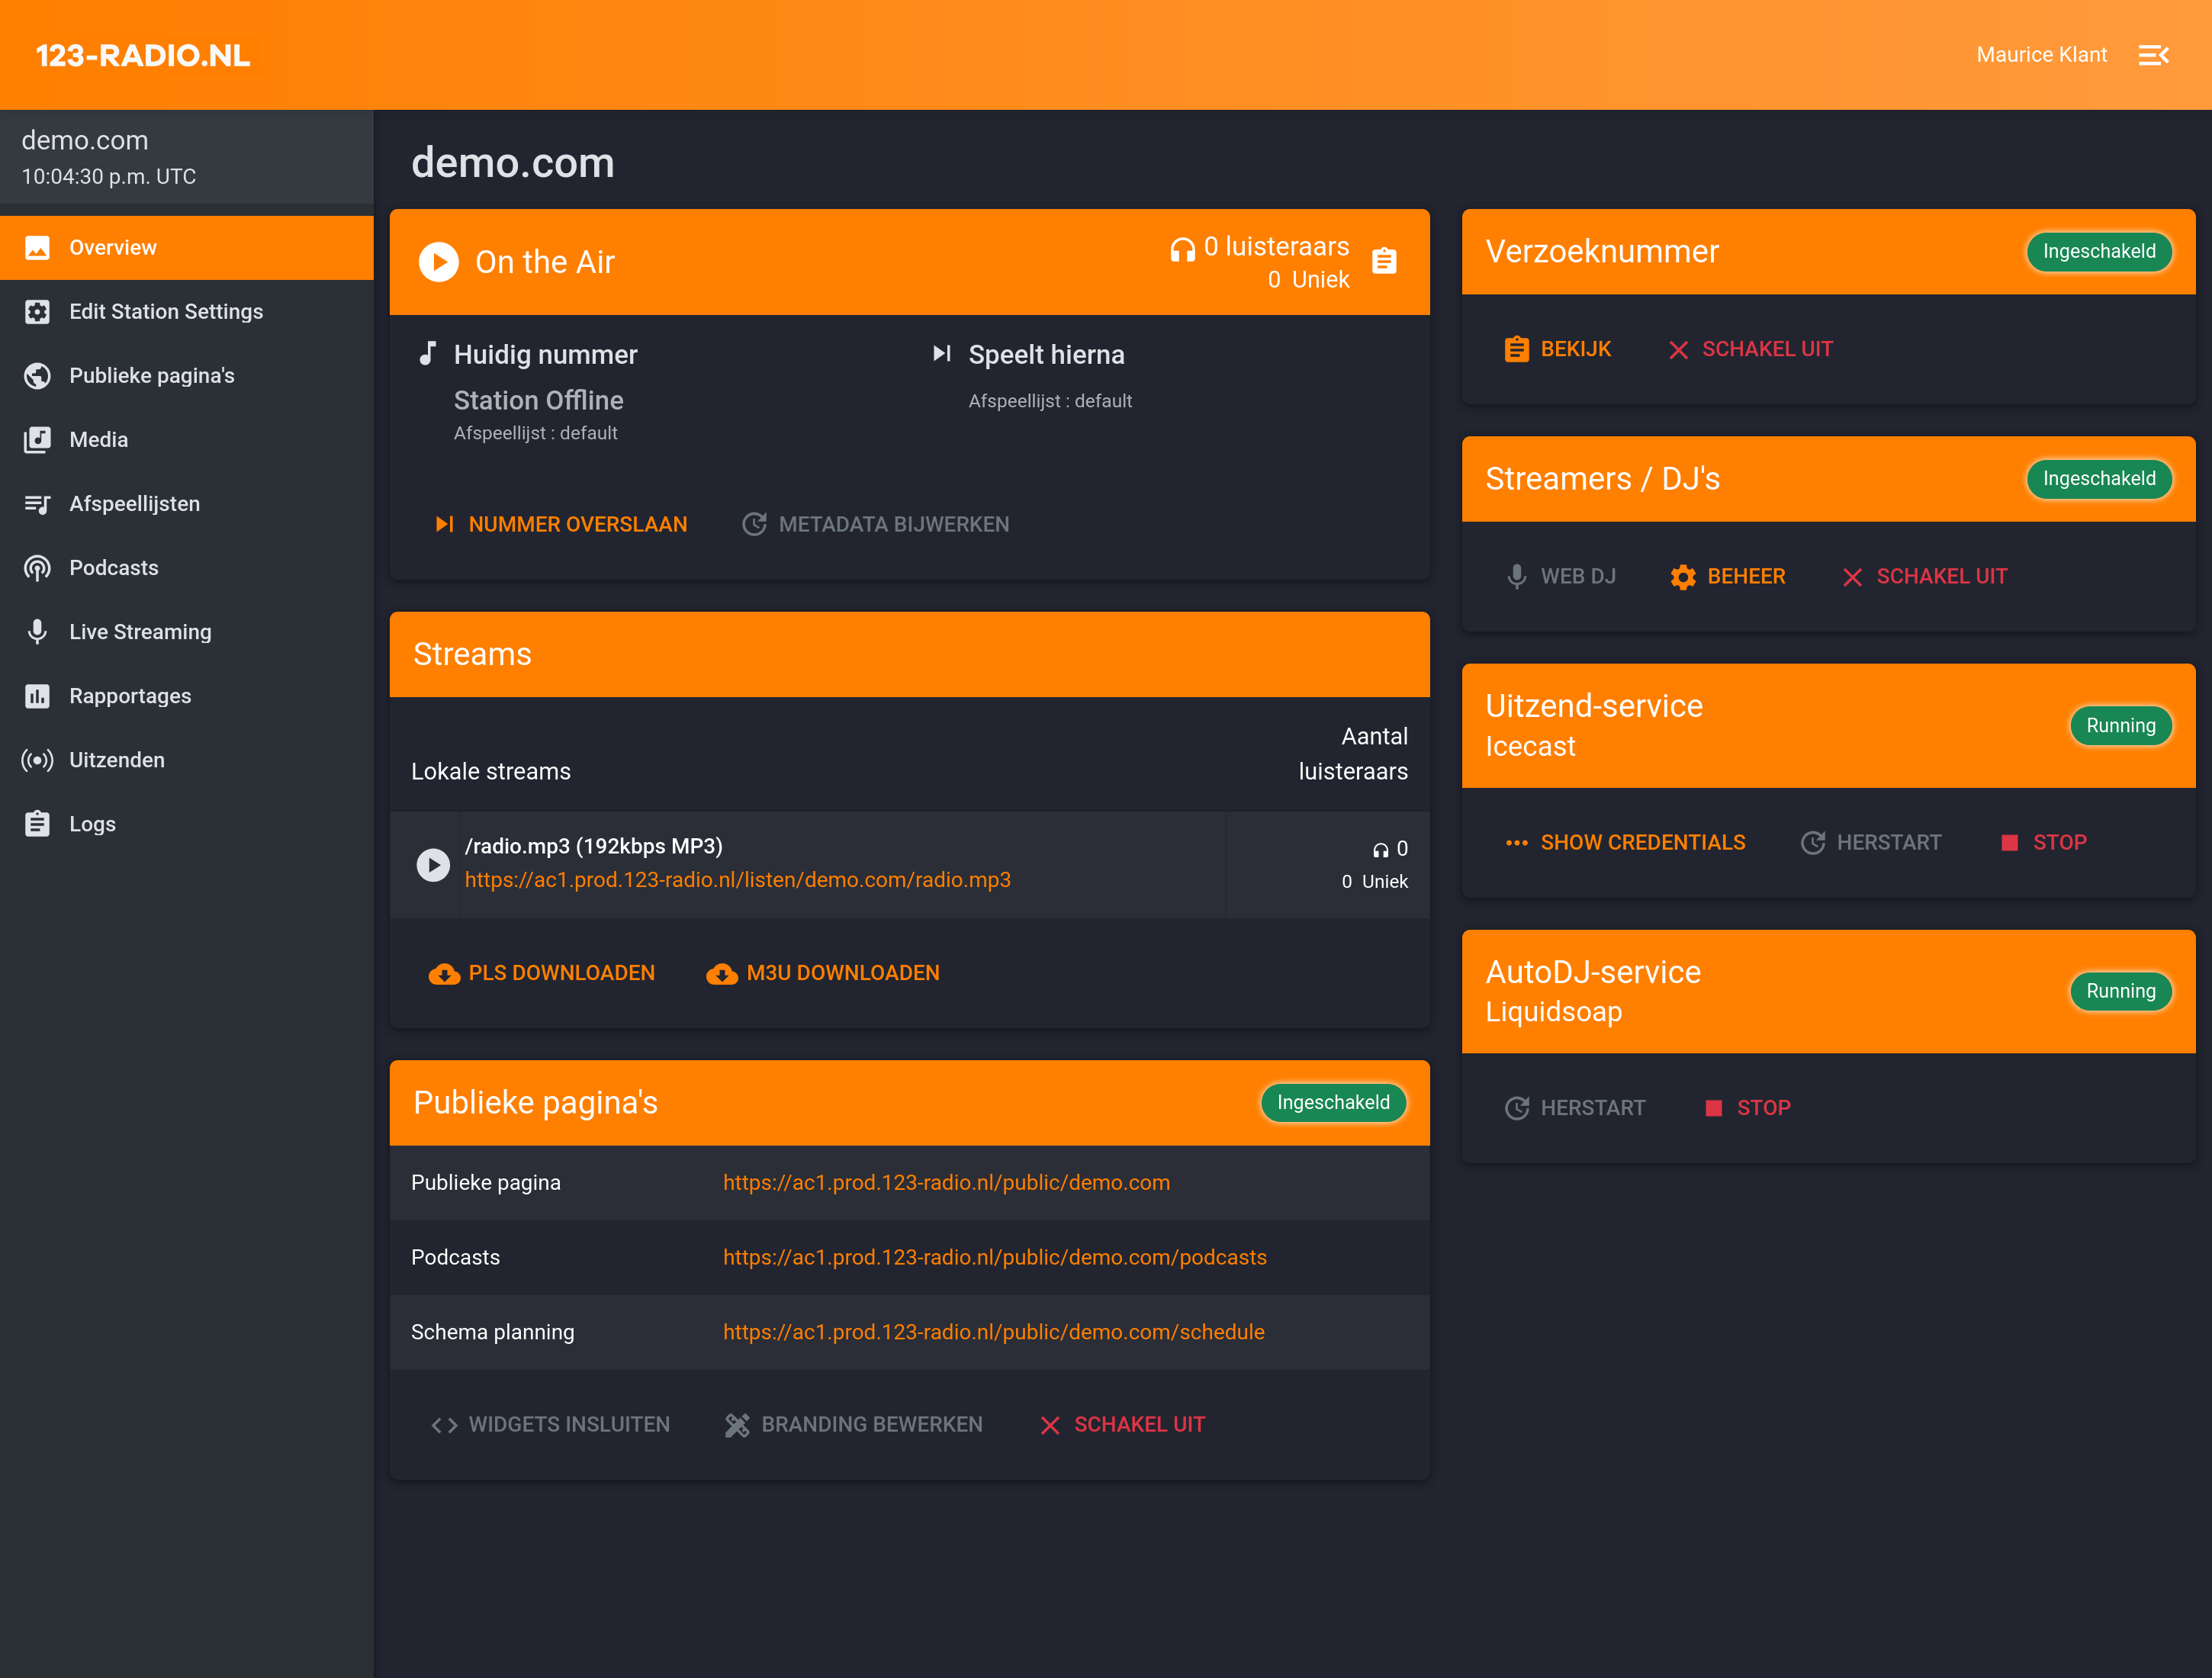Screen dimensions: 2212x1678
Task: Open the Podcasts public page link
Action: click(x=994, y=1257)
